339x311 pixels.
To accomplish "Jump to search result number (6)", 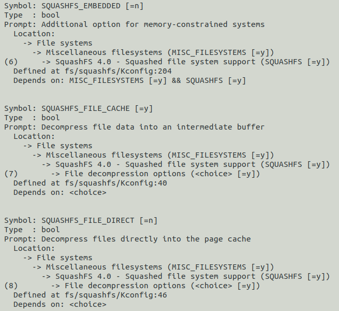I will [11, 62].
